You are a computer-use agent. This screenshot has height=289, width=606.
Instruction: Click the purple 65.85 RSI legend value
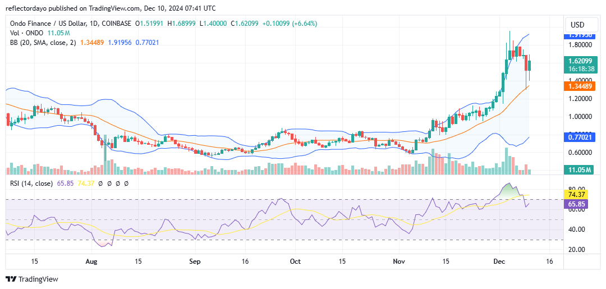point(64,184)
